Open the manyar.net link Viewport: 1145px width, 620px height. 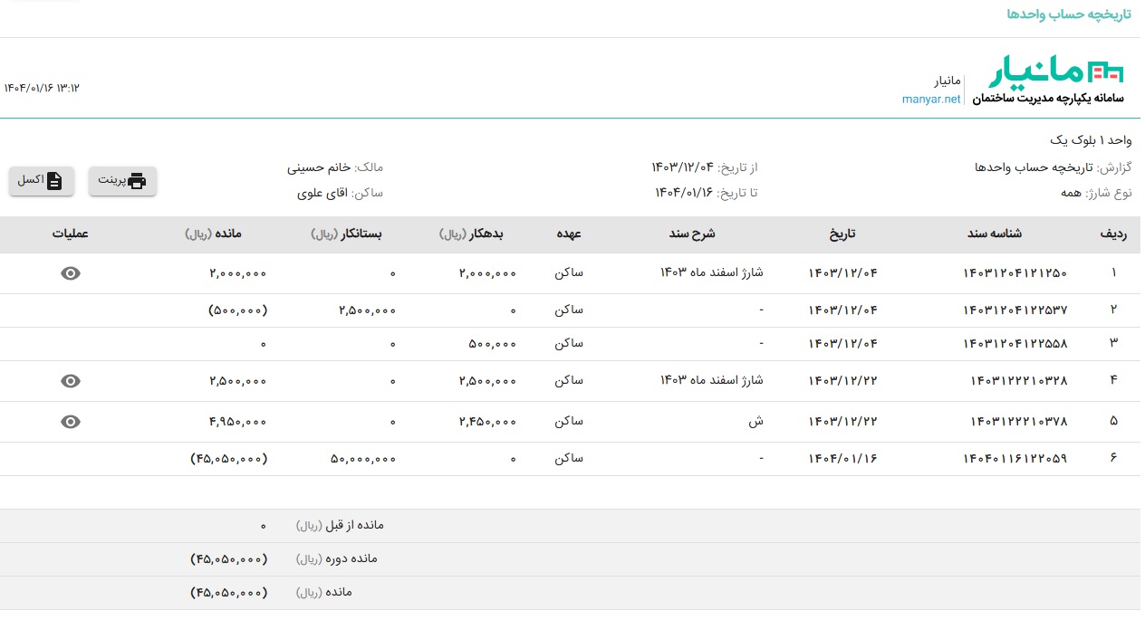[931, 100]
